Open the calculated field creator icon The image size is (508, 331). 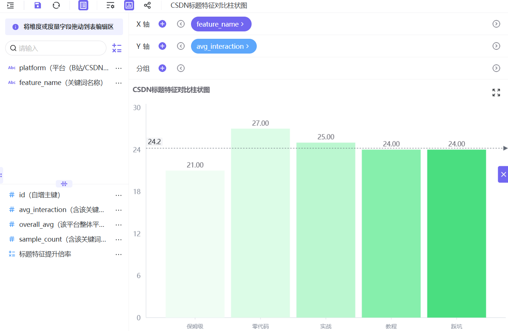pos(117,48)
